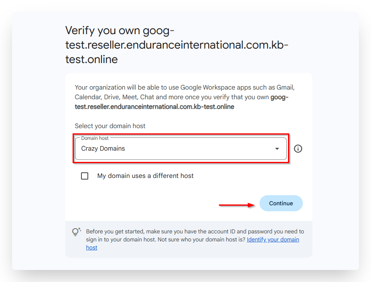Screen dimensions: 371x282
Task: Select the 'Crazy Domains' selected value text
Action: coord(103,149)
